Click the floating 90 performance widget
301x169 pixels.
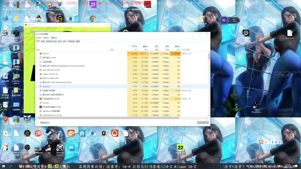tap(230, 20)
